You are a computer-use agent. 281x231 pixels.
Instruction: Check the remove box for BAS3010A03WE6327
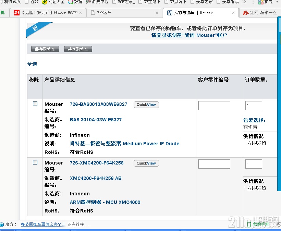(35, 104)
